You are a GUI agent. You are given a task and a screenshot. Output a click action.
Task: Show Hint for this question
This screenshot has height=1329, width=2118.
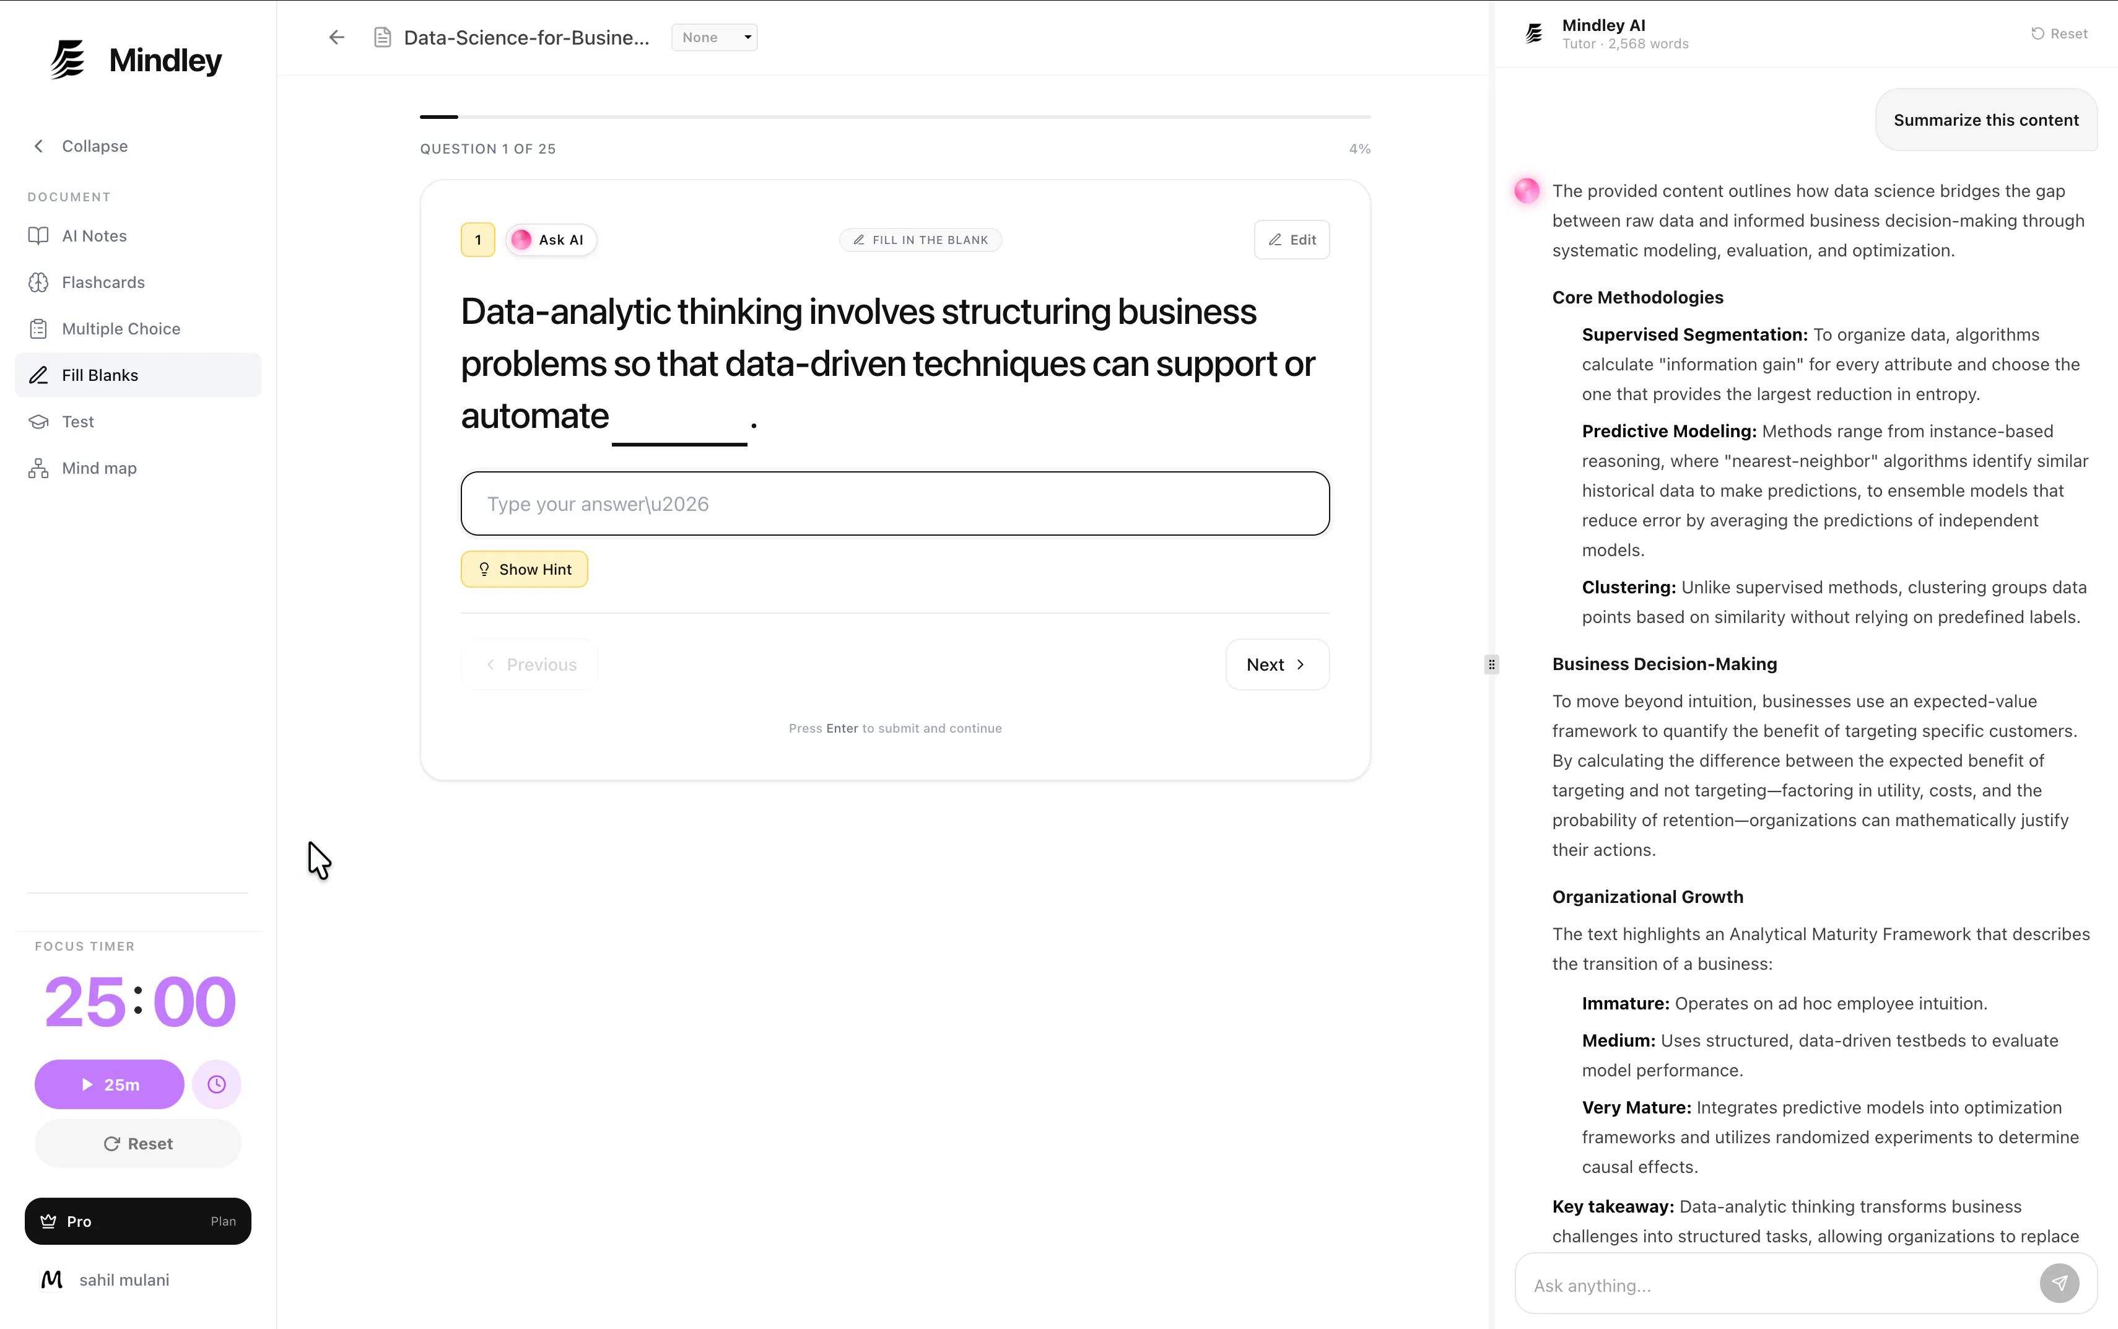(x=525, y=570)
